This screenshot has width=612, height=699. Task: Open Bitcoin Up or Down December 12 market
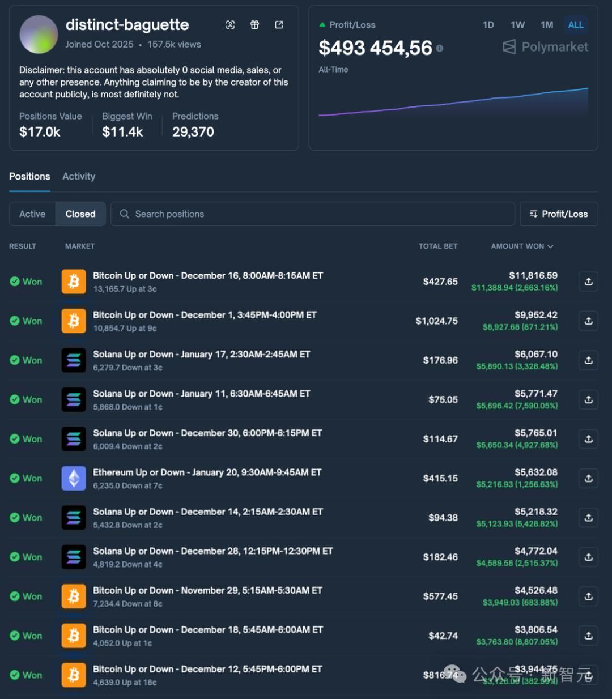tap(207, 669)
